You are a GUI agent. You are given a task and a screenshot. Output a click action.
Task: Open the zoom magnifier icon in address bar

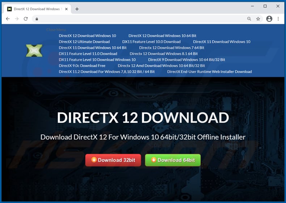249,19
